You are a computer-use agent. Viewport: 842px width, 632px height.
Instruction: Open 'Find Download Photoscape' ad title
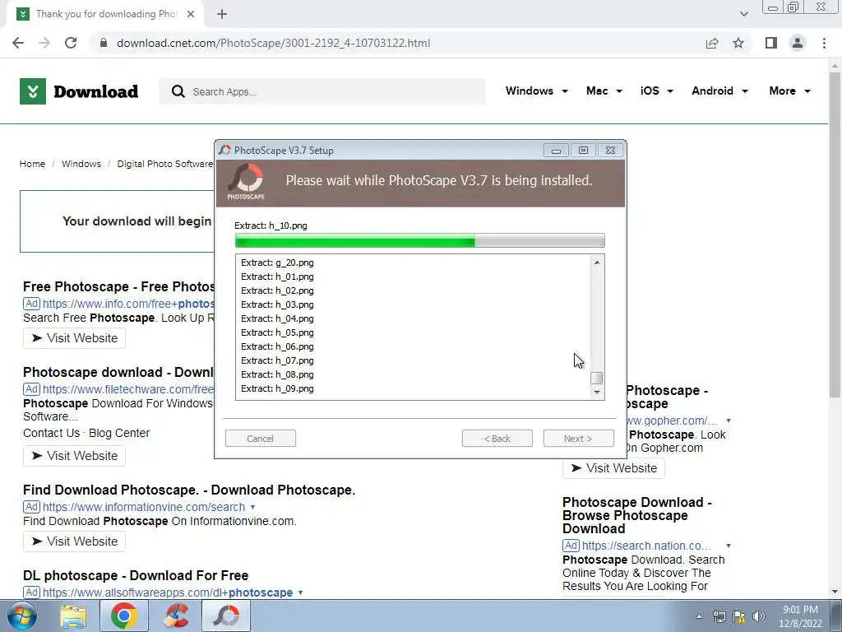coord(189,490)
